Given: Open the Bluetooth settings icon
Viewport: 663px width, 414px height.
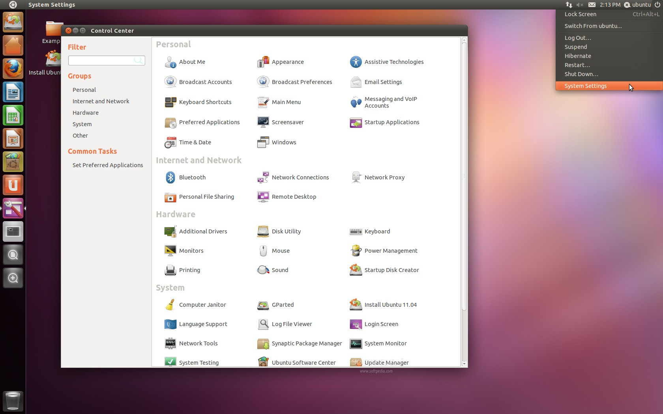Looking at the screenshot, I should 170,177.
